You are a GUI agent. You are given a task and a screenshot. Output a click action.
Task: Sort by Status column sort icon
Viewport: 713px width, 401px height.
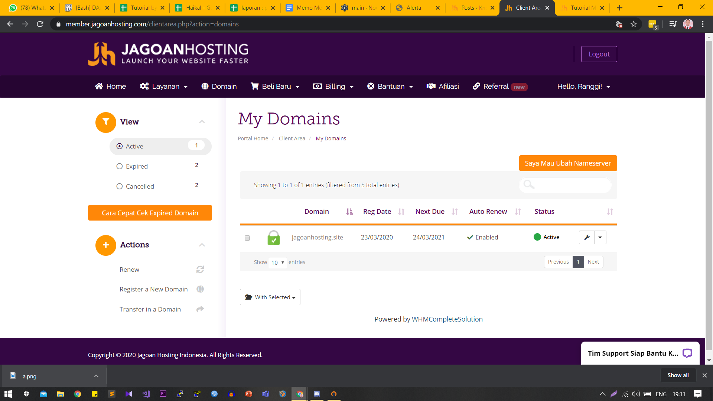(610, 212)
